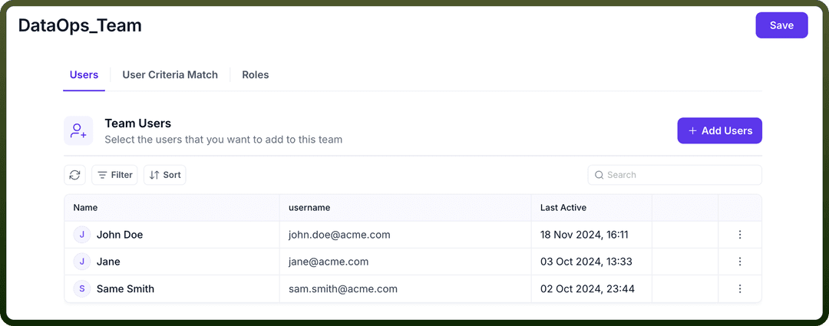This screenshot has height=326, width=829.
Task: Open the row options for Same Smith
Action: click(740, 288)
